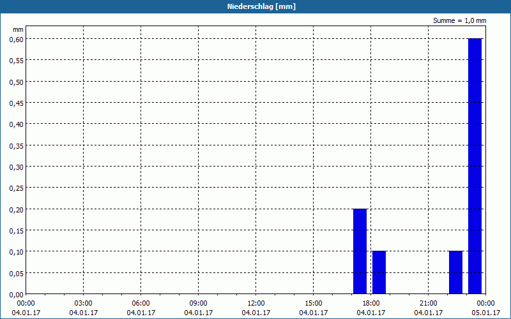Click the 09:00 time axis label
511x319 pixels.
pos(199,304)
